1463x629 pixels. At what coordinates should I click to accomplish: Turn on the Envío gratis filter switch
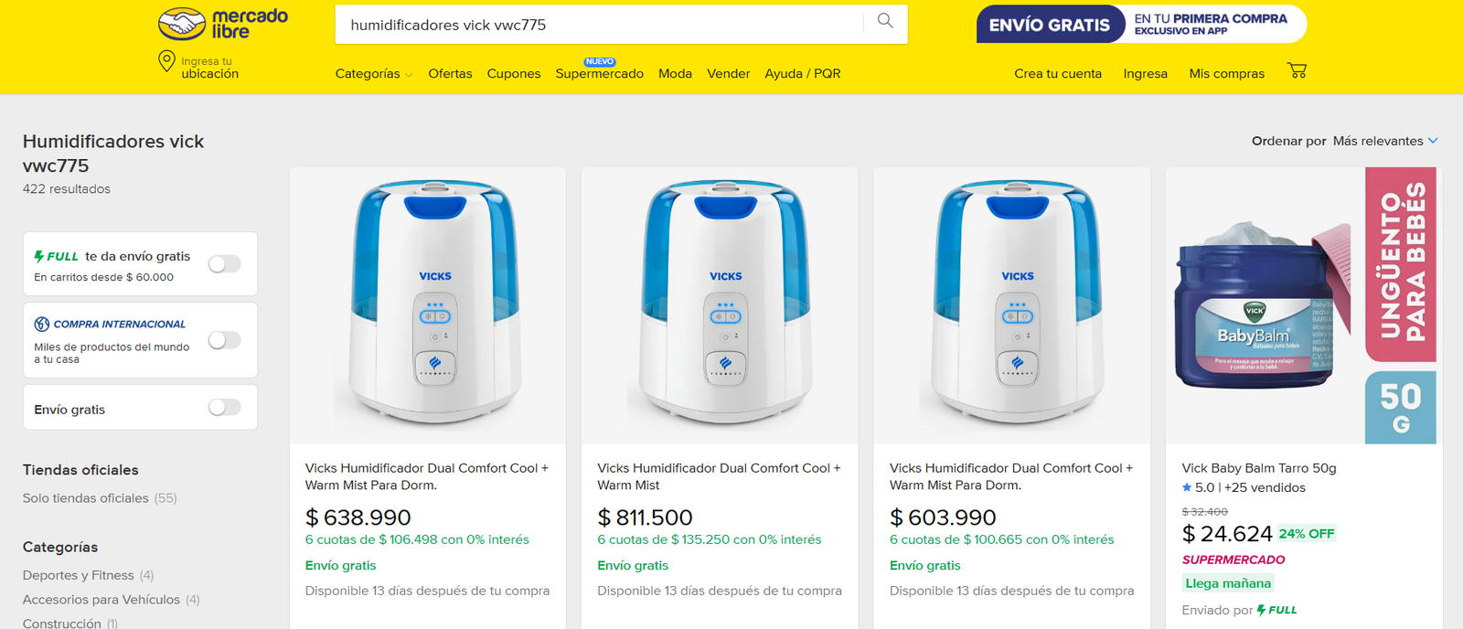(x=225, y=408)
